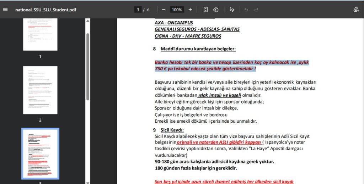Click red line 'Son beş yıl içinde uzun süreli'

(x=224, y=182)
